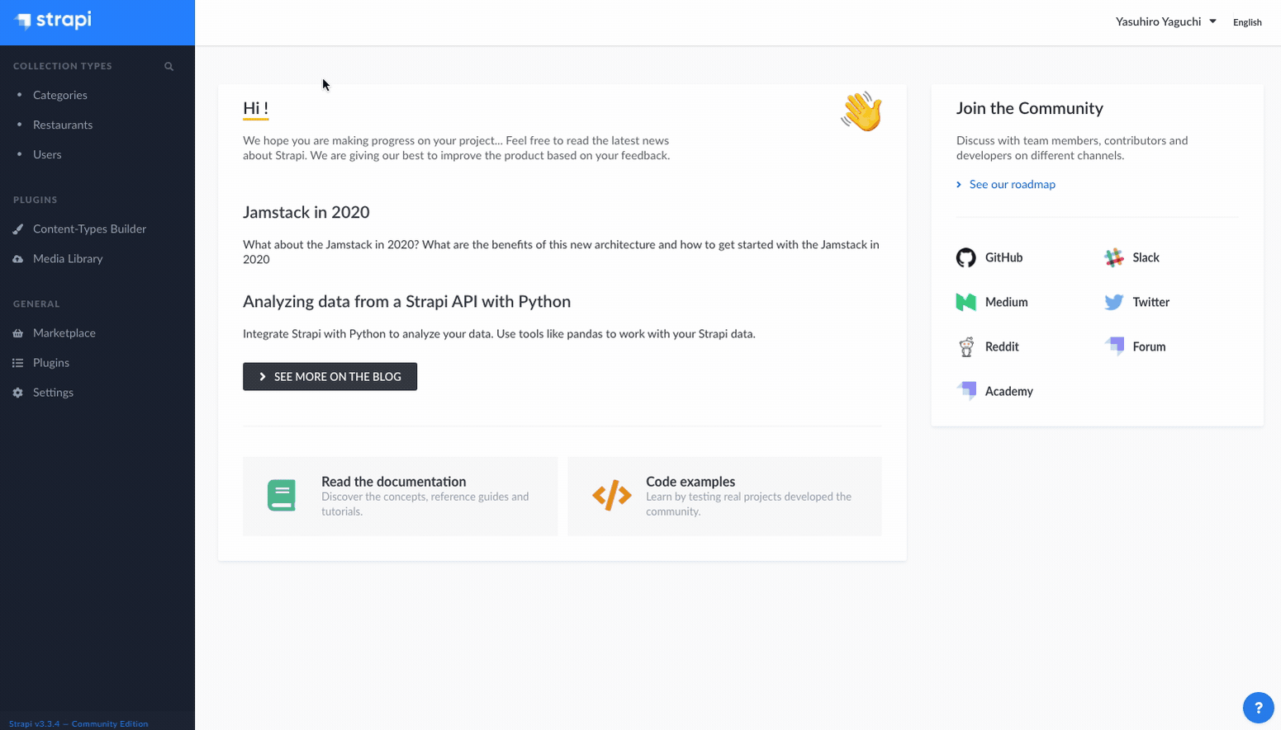The width and height of the screenshot is (1281, 730).
Task: Open the English language selector
Action: tap(1247, 22)
